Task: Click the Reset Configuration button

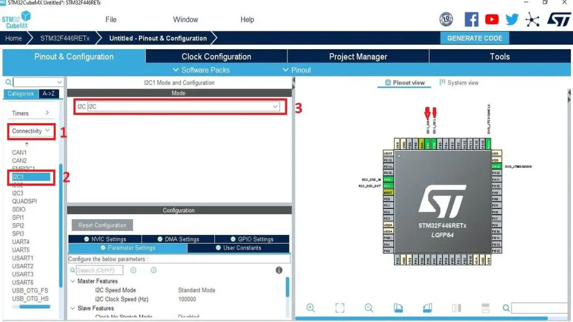Action: click(x=102, y=225)
